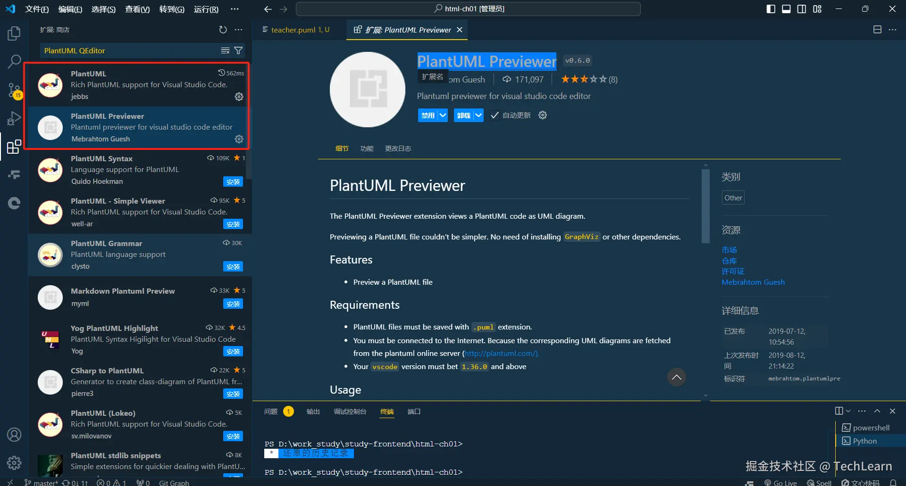Install the PlantUML Syntax extension

pyautogui.click(x=233, y=182)
